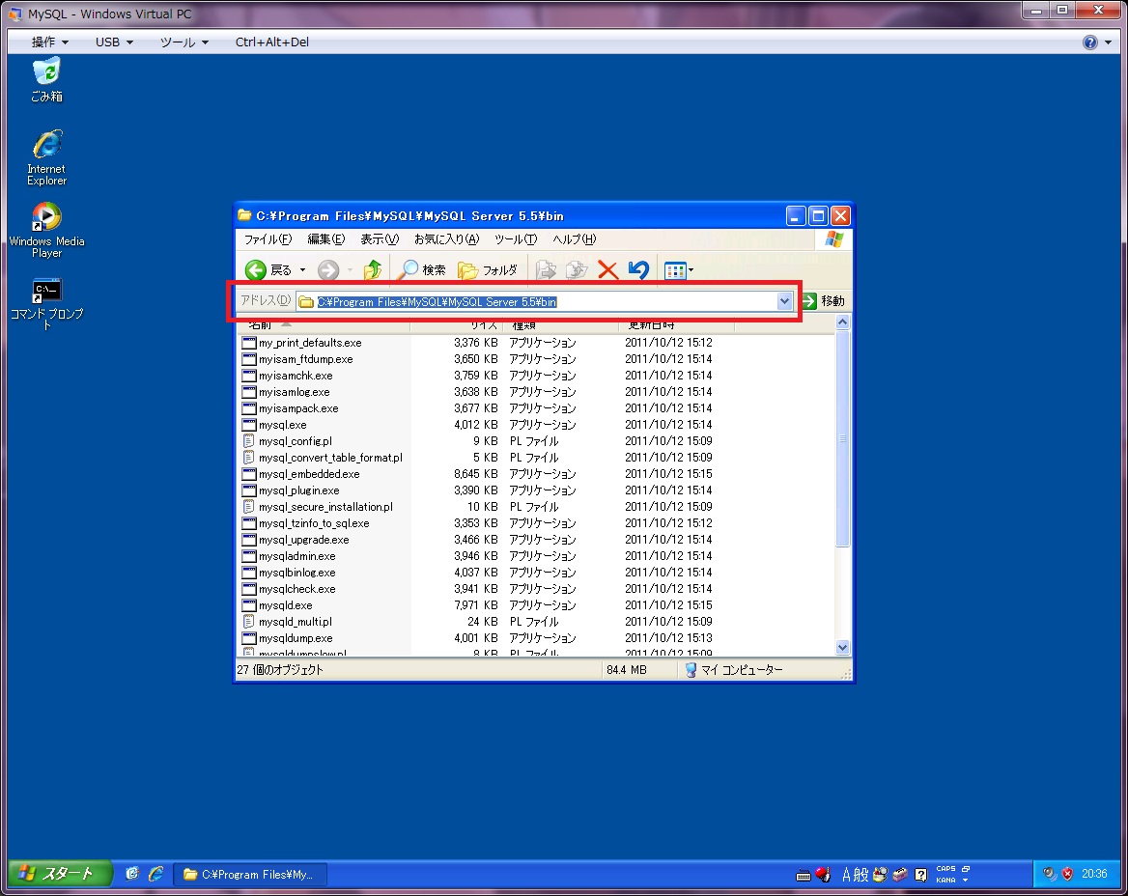Click the Copy To folder toolbar icon
1128x896 pixels.
[577, 270]
